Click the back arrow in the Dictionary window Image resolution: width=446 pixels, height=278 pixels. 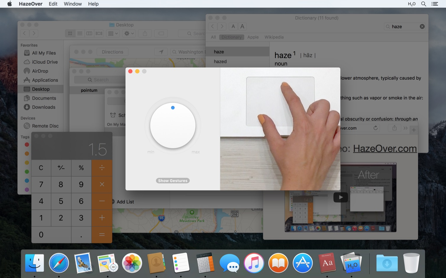point(212,26)
